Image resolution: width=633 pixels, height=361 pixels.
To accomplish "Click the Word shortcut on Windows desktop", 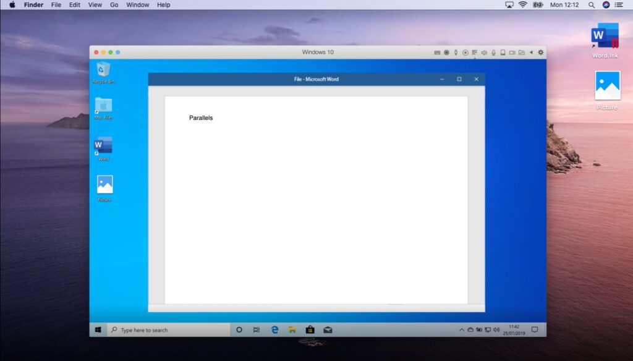I will point(103,148).
